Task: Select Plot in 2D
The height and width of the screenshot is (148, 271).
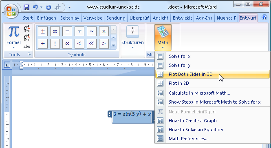Action: click(212, 83)
